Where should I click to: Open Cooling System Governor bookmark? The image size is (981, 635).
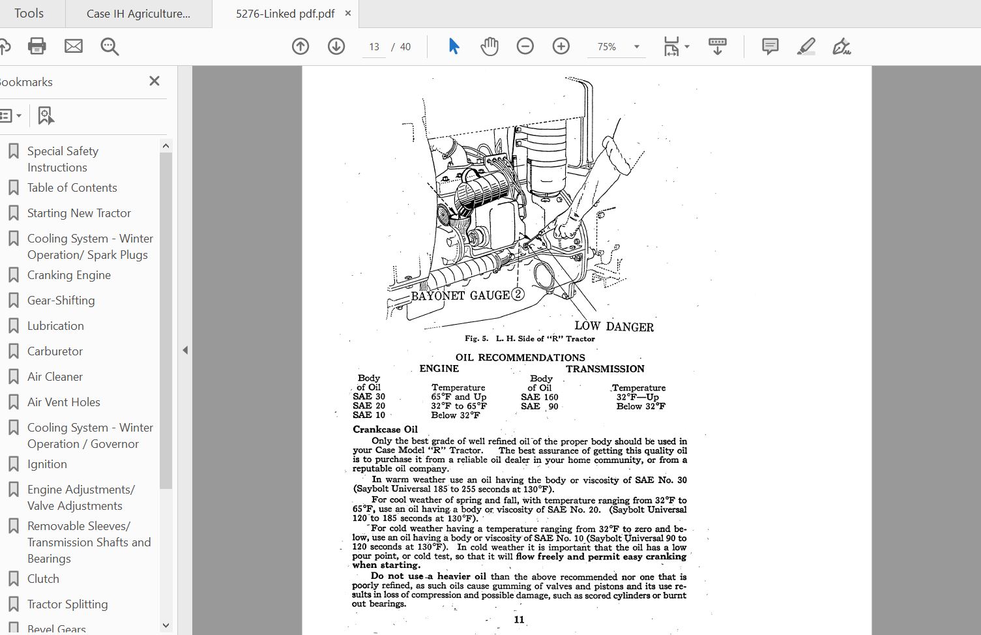(x=90, y=436)
